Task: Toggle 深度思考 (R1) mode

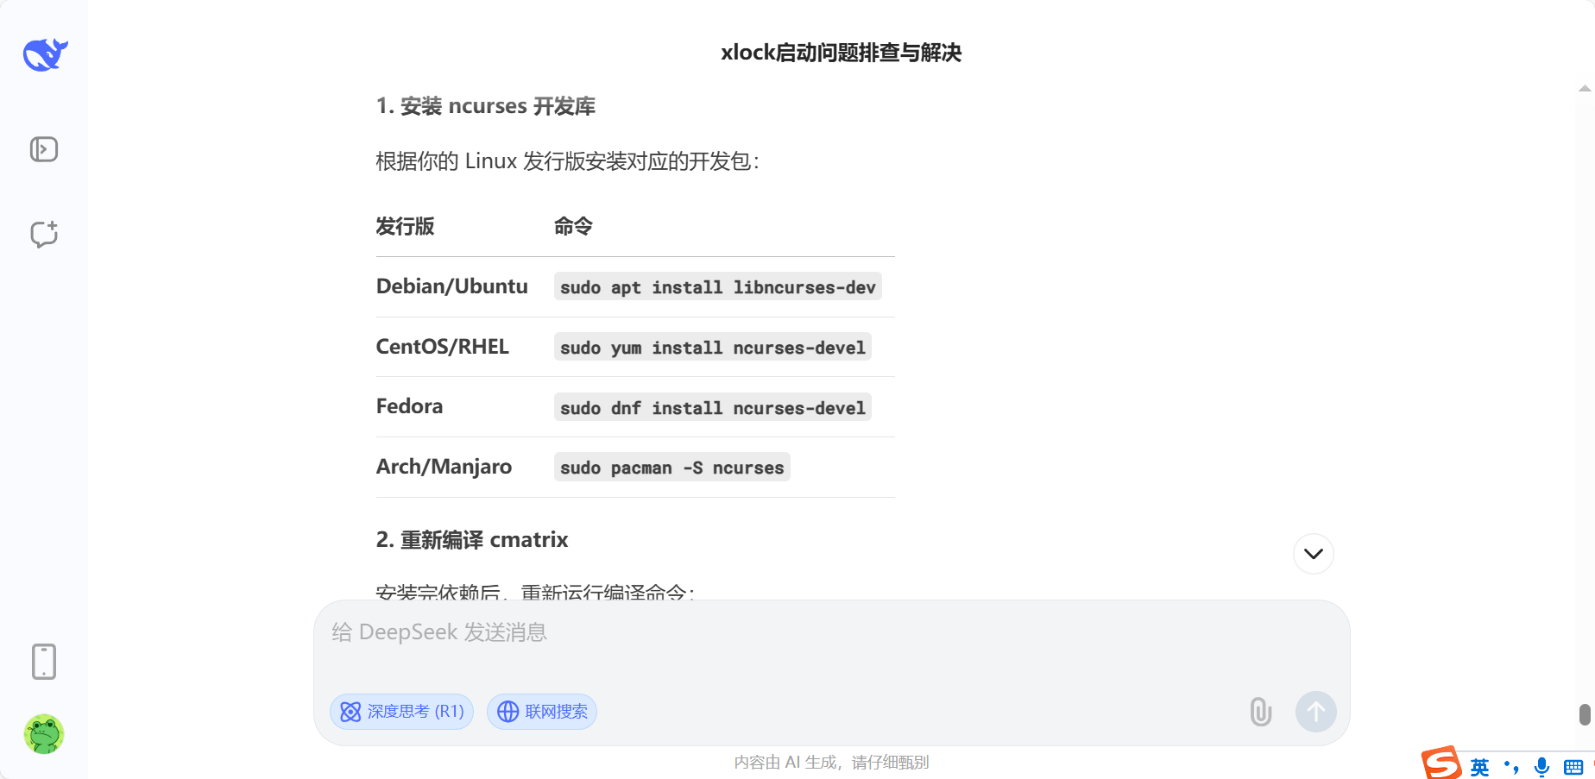Action: (402, 712)
